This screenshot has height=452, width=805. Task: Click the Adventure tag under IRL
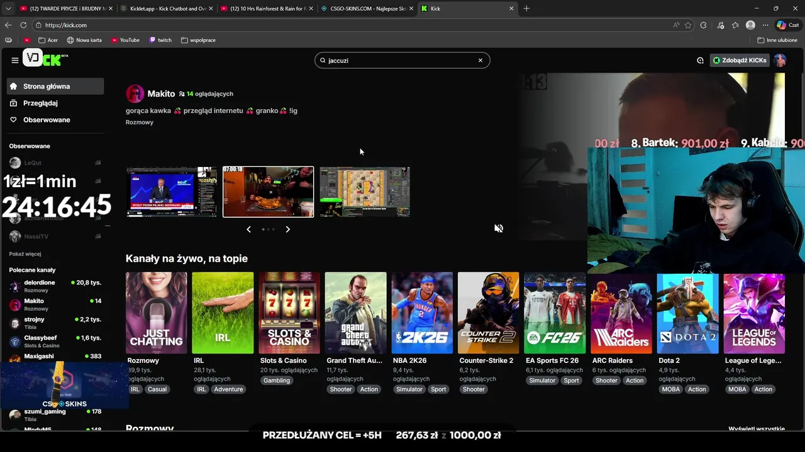click(228, 389)
